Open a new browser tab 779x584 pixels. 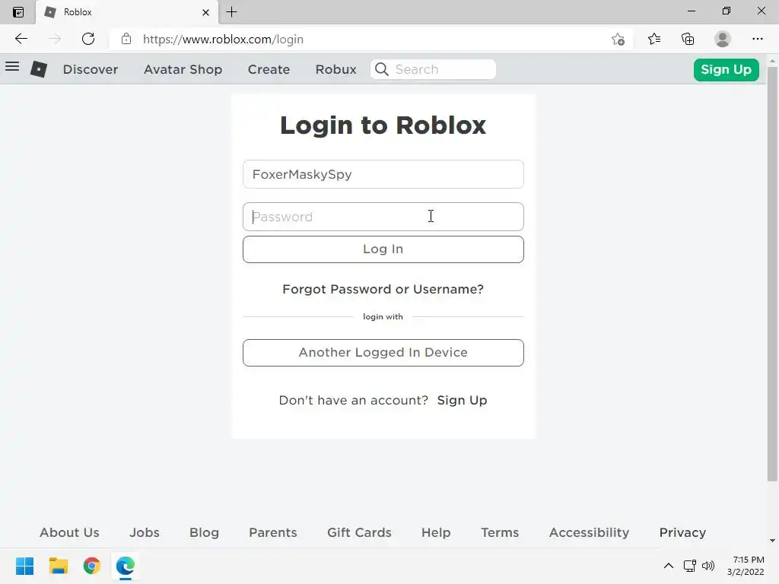(231, 12)
